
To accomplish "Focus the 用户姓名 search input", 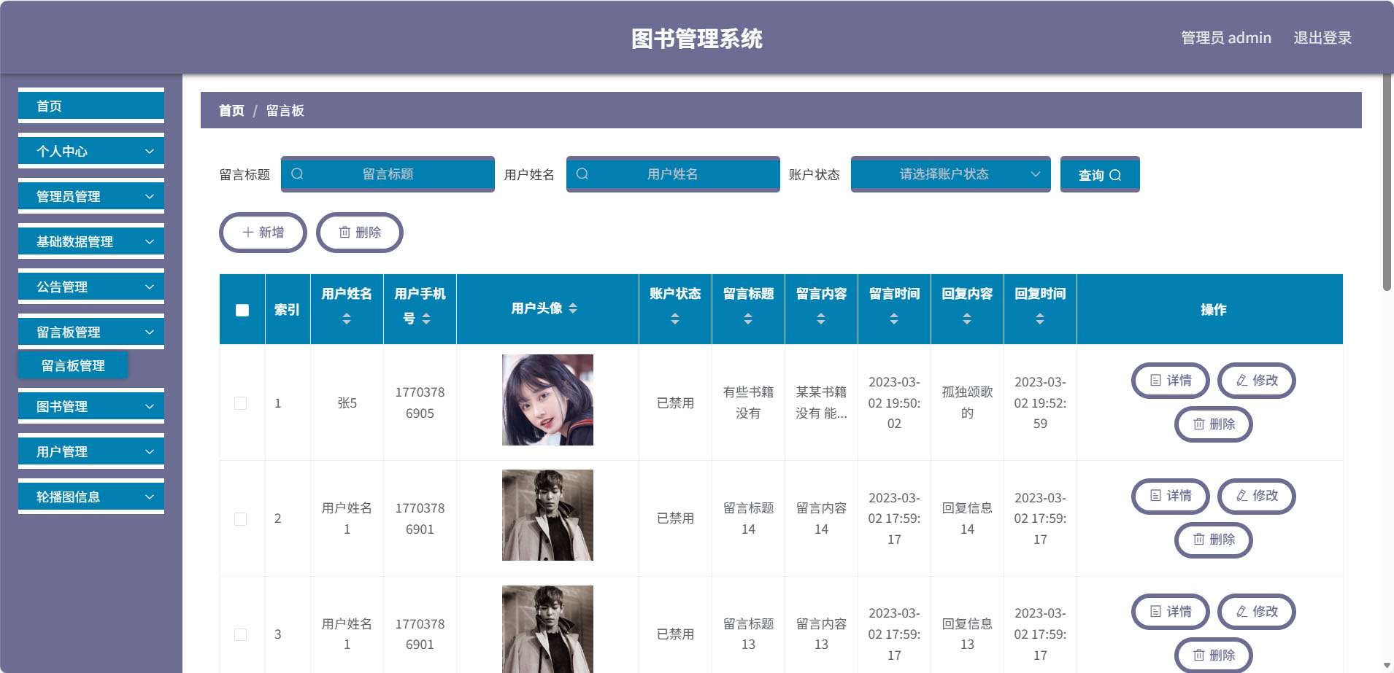I will pyautogui.click(x=673, y=174).
